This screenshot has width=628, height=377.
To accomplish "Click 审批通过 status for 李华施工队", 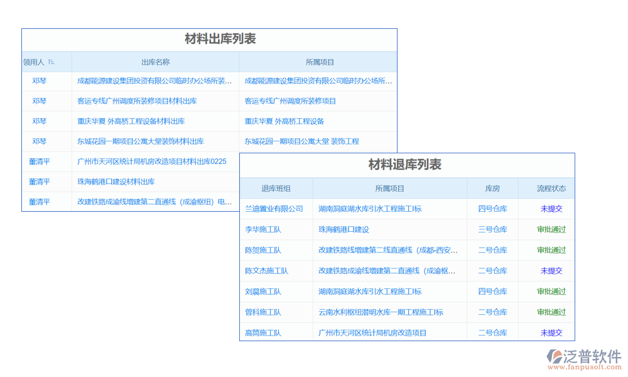I will pos(551,229).
